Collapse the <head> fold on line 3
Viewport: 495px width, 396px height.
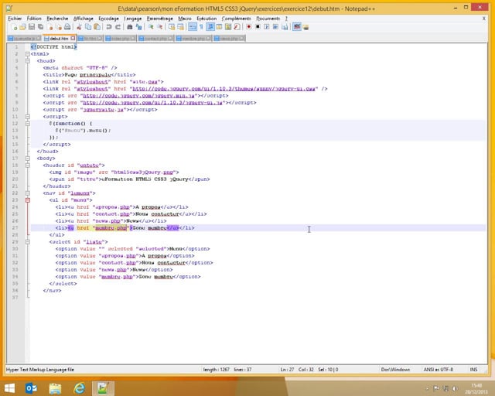pyautogui.click(x=28, y=61)
